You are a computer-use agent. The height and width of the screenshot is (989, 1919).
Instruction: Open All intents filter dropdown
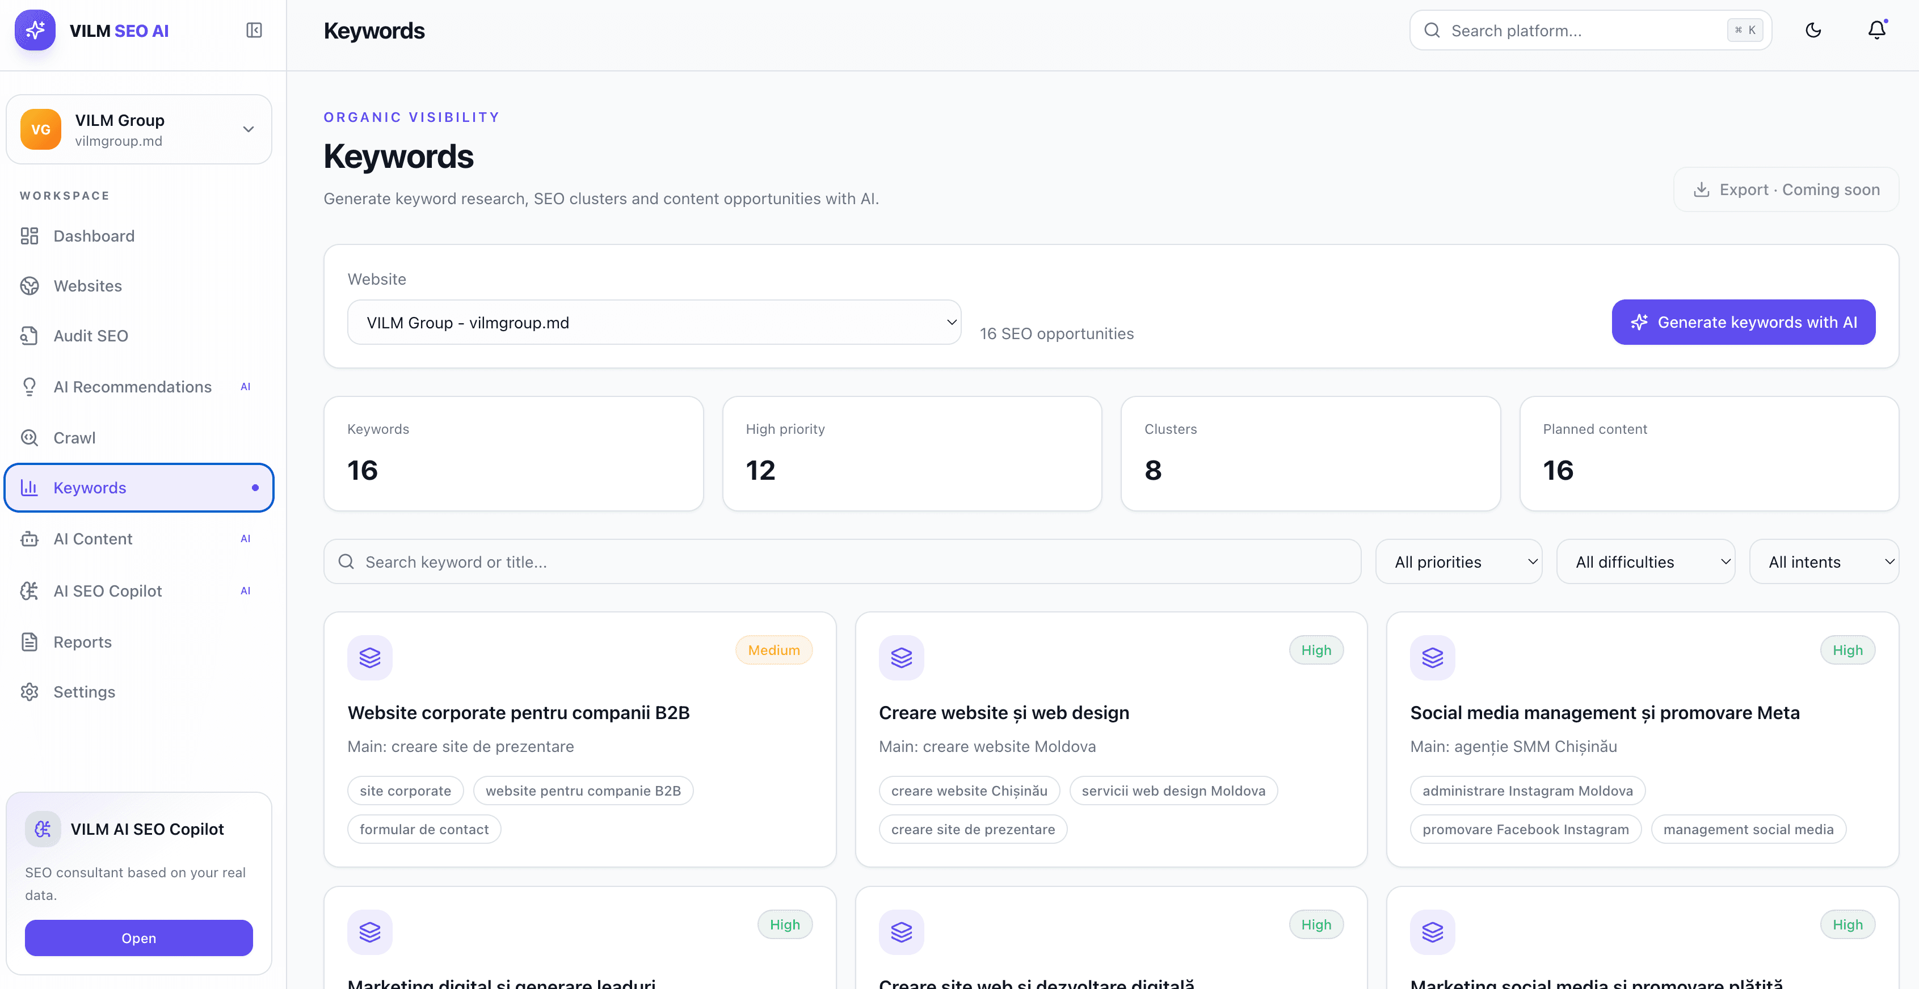point(1824,563)
